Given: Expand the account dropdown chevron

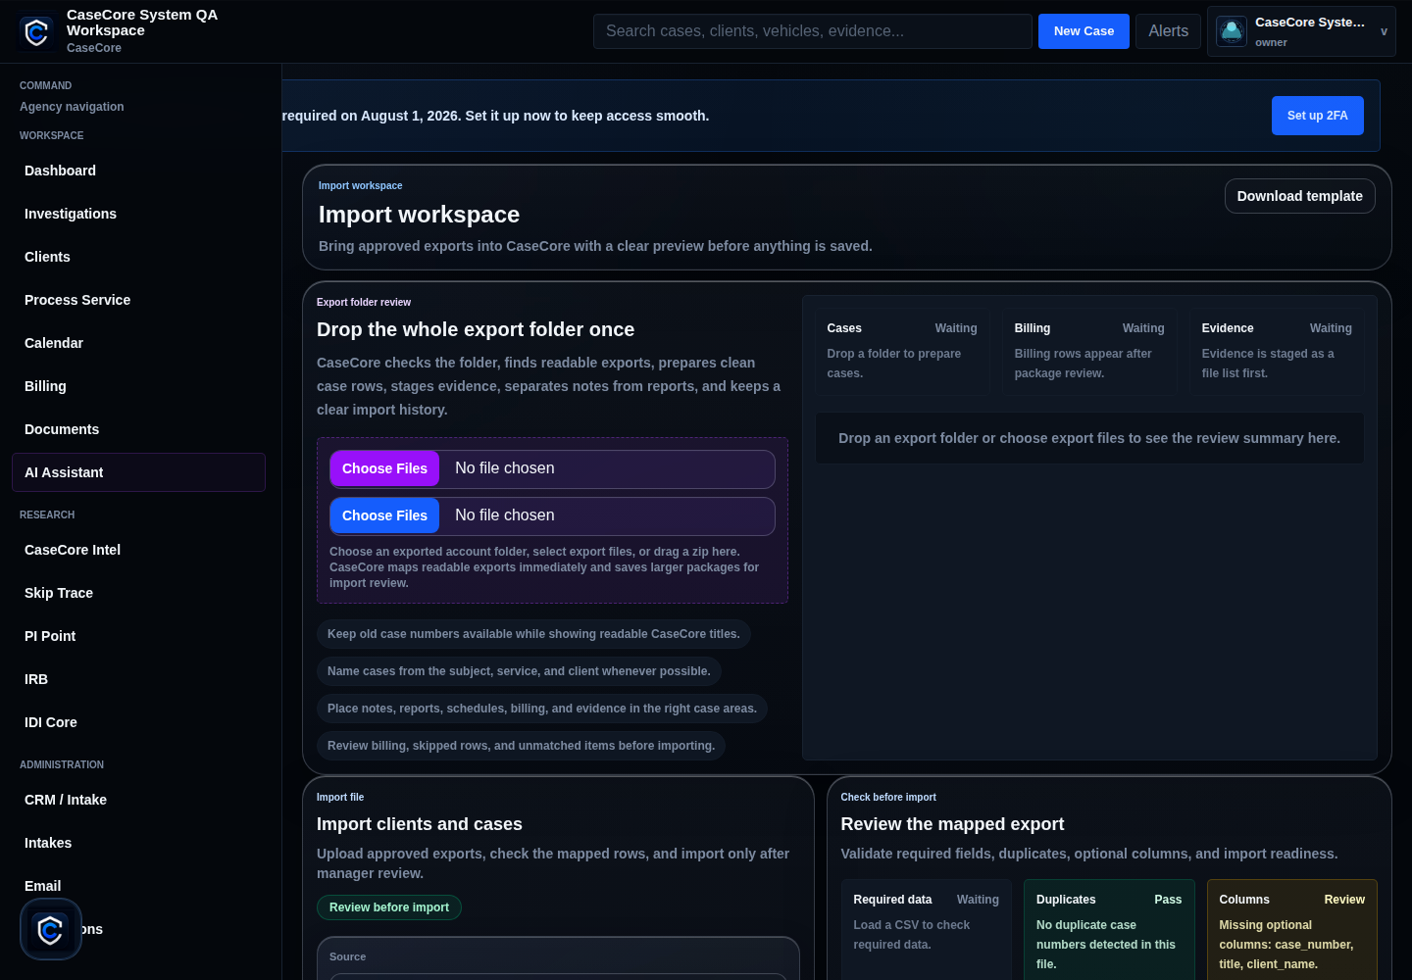Looking at the screenshot, I should (1384, 31).
